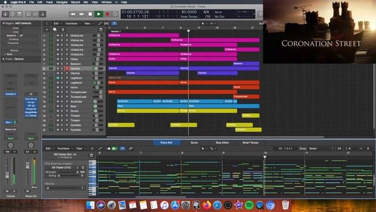
Task: Click the Kontakt 5 instrument slot
Action: [11, 94]
